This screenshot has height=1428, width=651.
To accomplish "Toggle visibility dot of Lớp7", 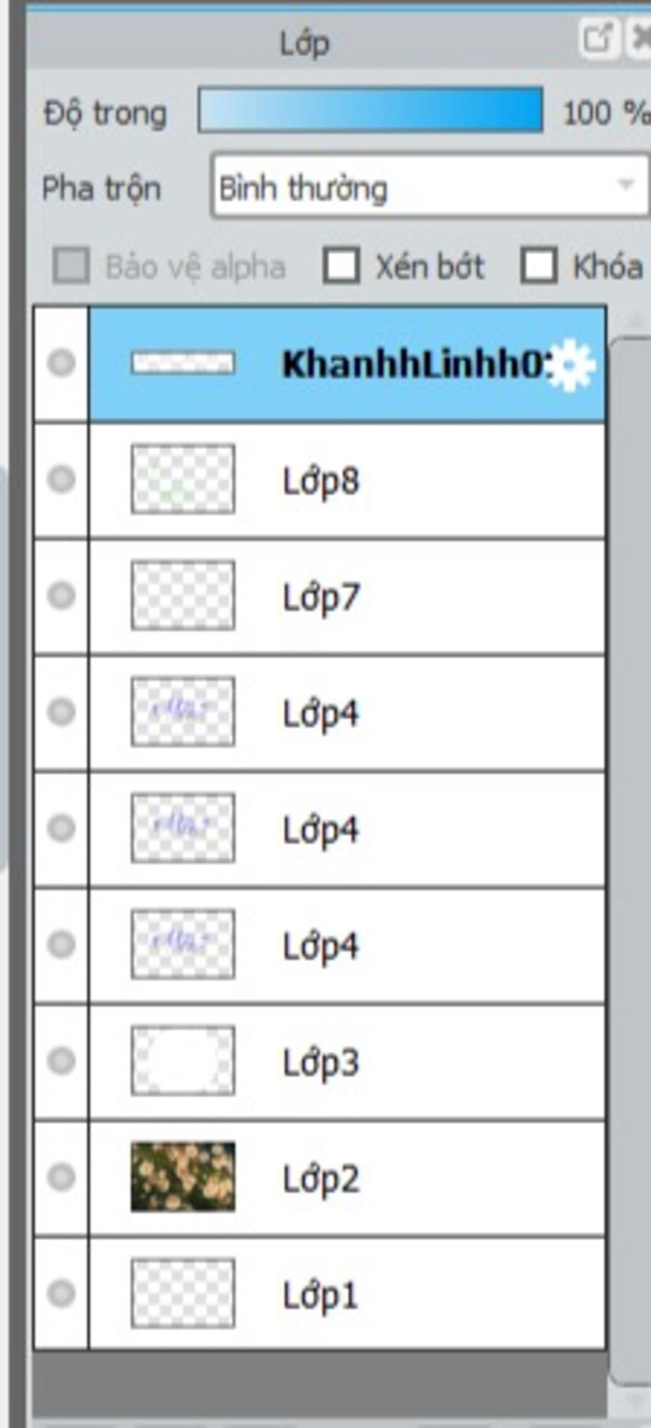I will 62,595.
